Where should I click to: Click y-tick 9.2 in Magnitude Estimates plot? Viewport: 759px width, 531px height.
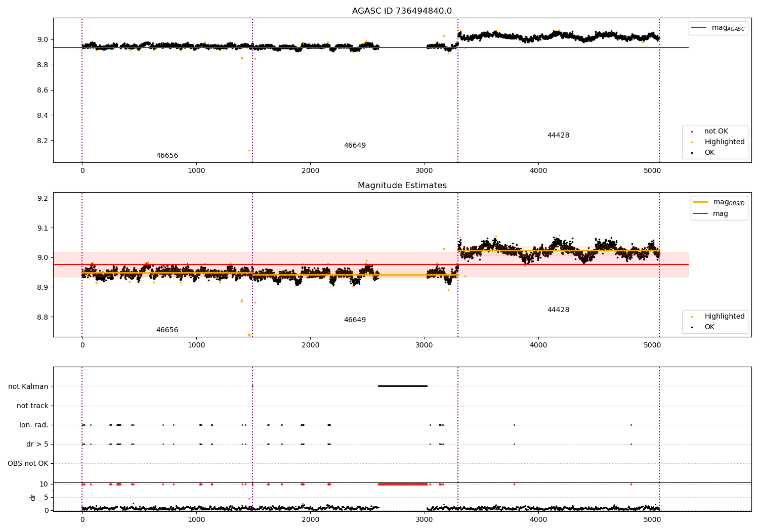pos(42,198)
